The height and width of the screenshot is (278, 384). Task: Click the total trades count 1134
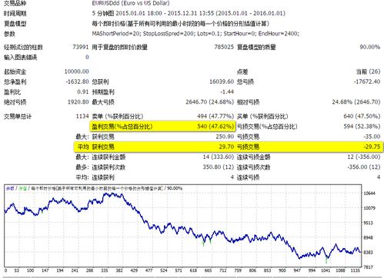coord(82,116)
